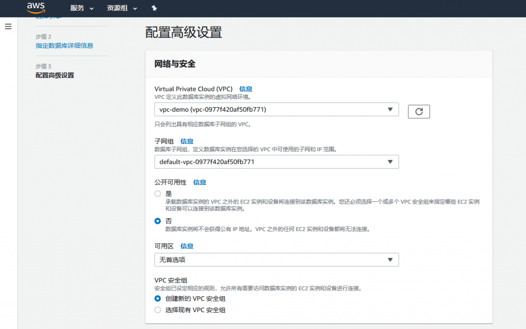526x329 pixels.
Task: Choose 创建新的 VPC 安全组 option
Action: pyautogui.click(x=158, y=298)
